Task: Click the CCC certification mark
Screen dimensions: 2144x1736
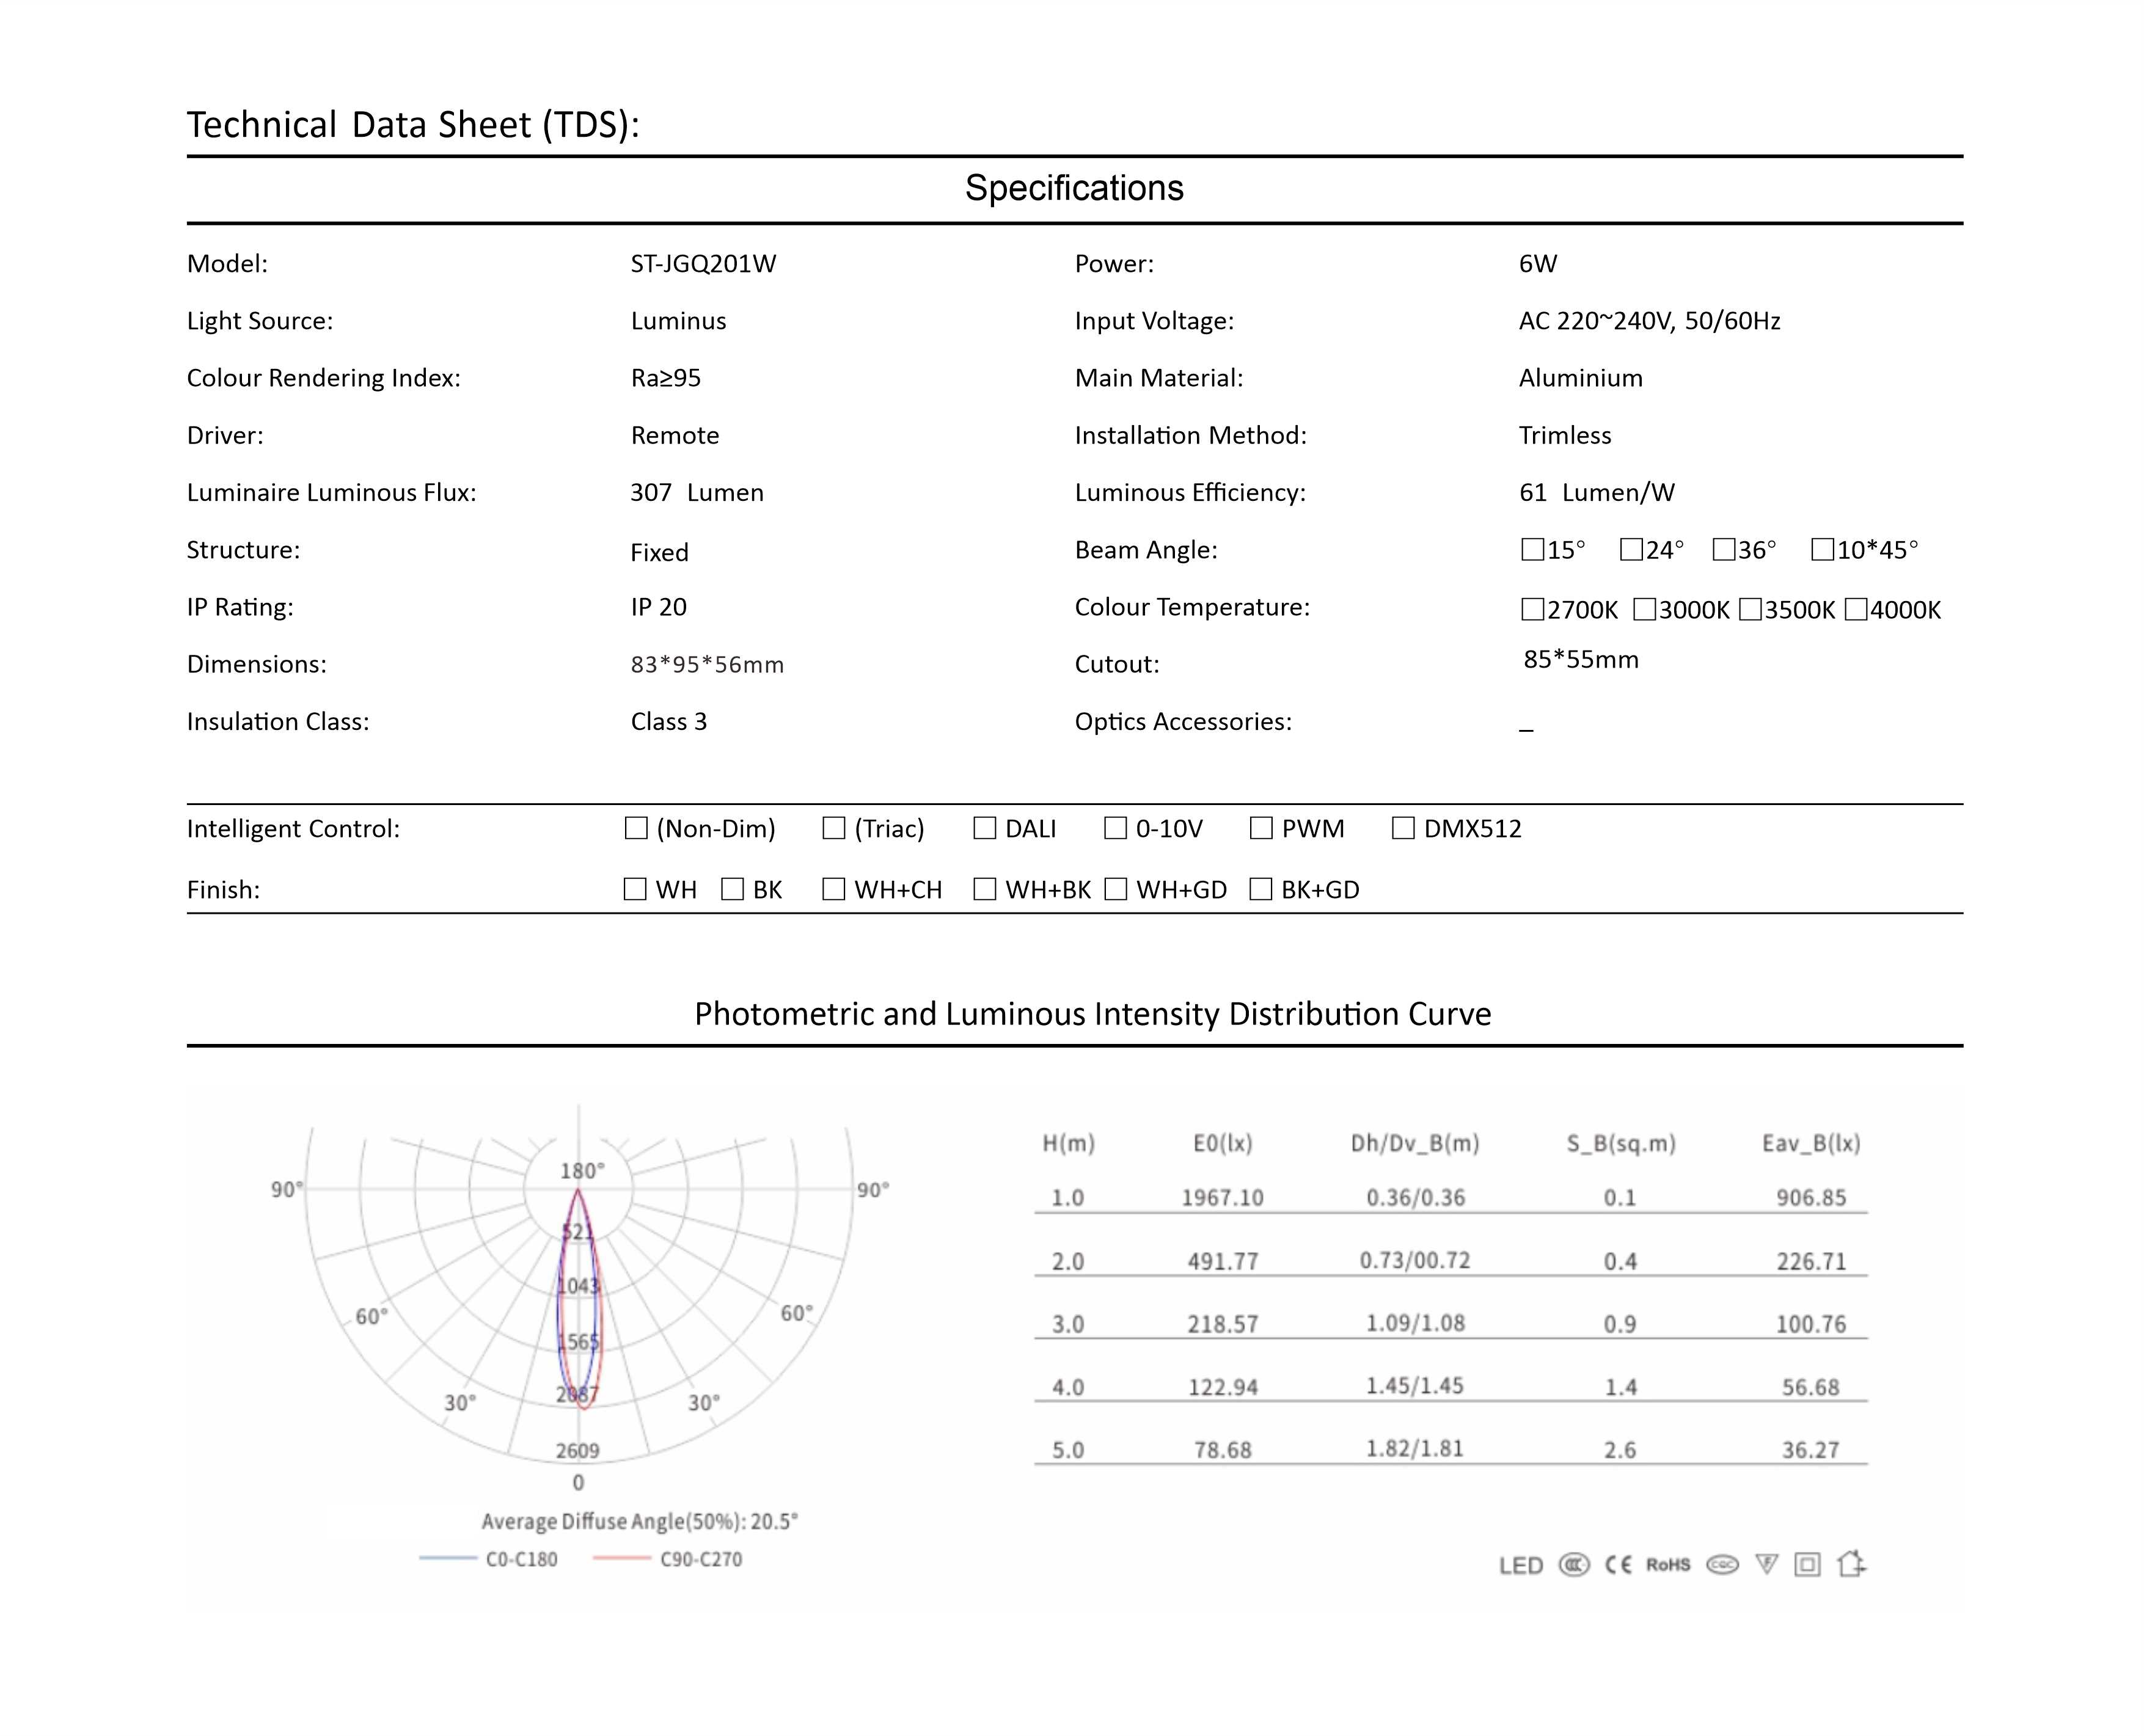Action: point(1574,1565)
